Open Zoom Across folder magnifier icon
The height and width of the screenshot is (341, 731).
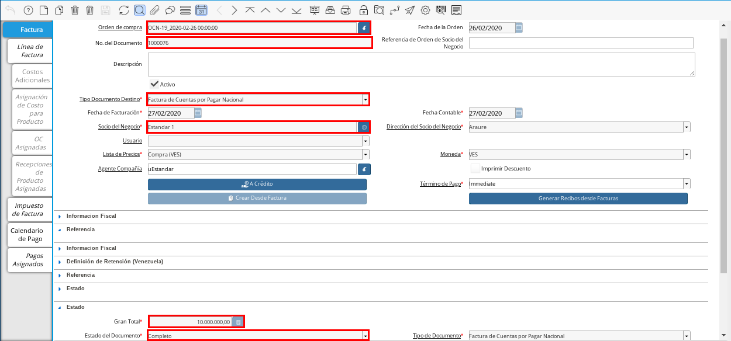pos(379,10)
